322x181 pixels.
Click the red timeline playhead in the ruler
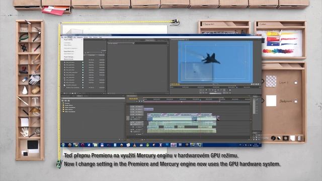click(200, 100)
